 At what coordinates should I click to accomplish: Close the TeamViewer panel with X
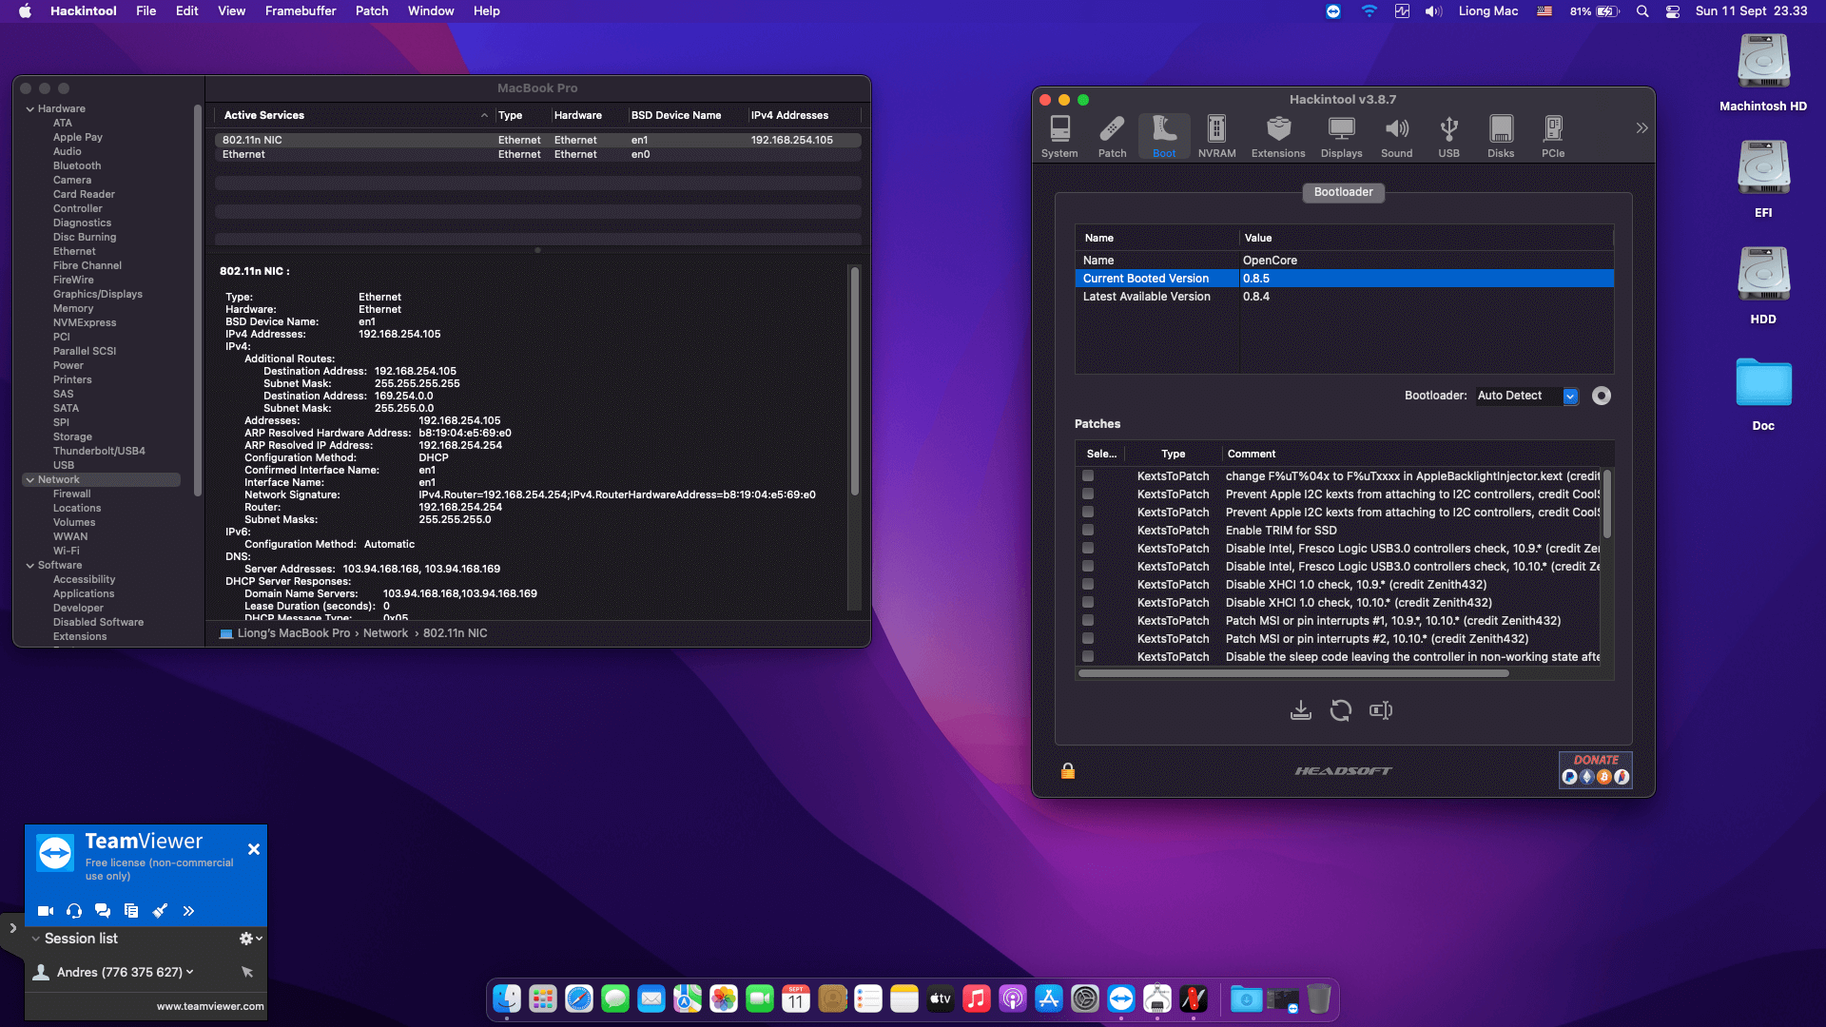point(254,849)
